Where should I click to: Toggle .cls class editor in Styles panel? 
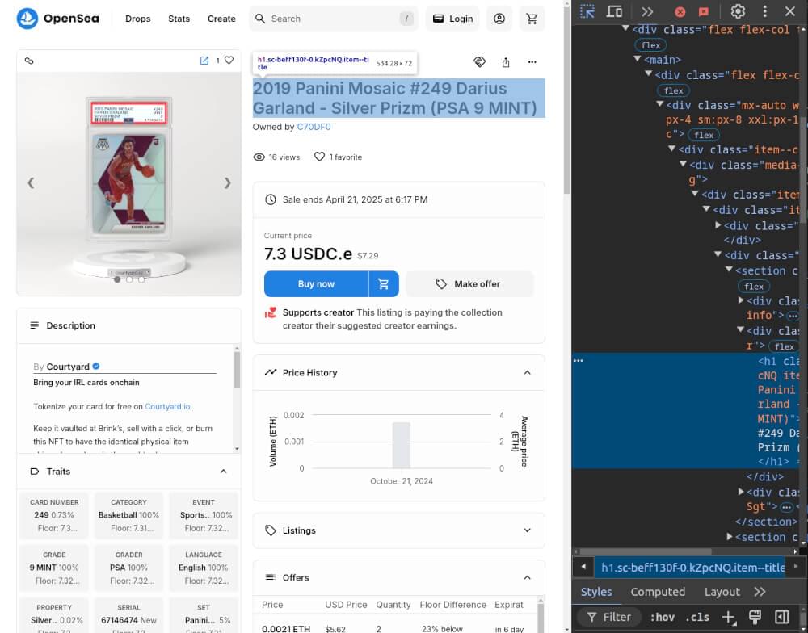click(696, 617)
